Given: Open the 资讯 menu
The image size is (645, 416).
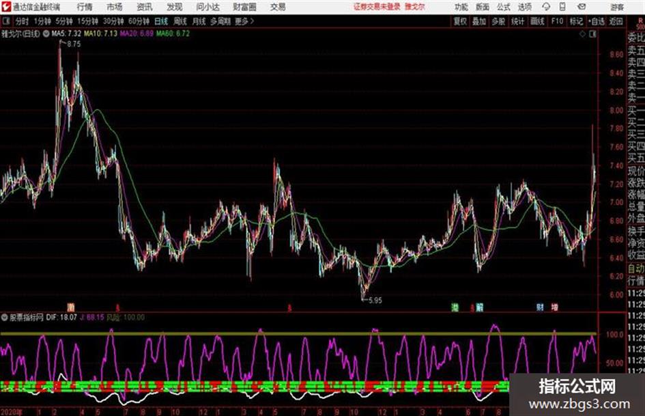Looking at the screenshot, I should (x=145, y=7).
